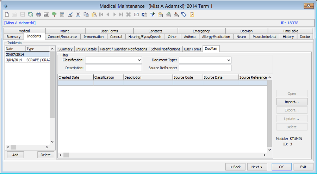
Task: Click the Exit button
Action: click(303, 167)
